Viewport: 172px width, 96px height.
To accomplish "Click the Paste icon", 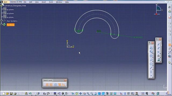I will click(26, 94).
